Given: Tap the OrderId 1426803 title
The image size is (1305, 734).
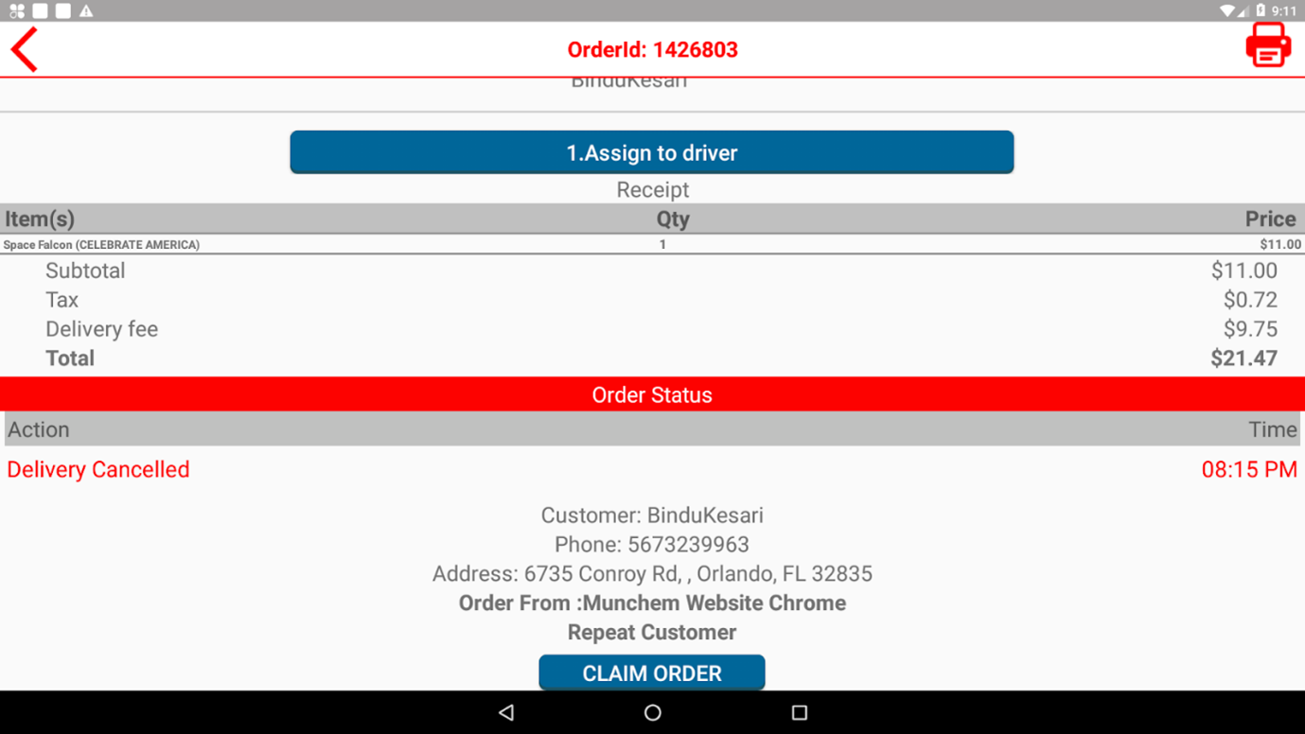Looking at the screenshot, I should click(652, 49).
